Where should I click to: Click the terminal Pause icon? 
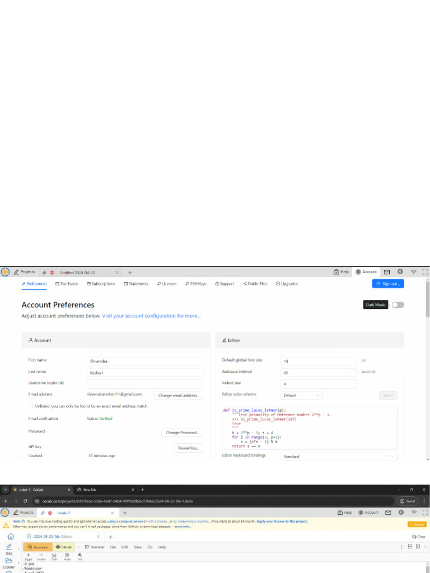pos(67,555)
